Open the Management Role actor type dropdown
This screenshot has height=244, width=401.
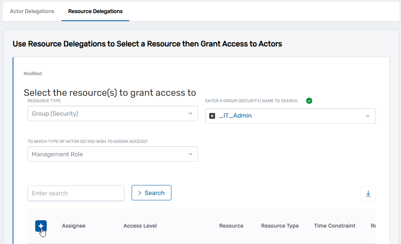[x=113, y=154]
